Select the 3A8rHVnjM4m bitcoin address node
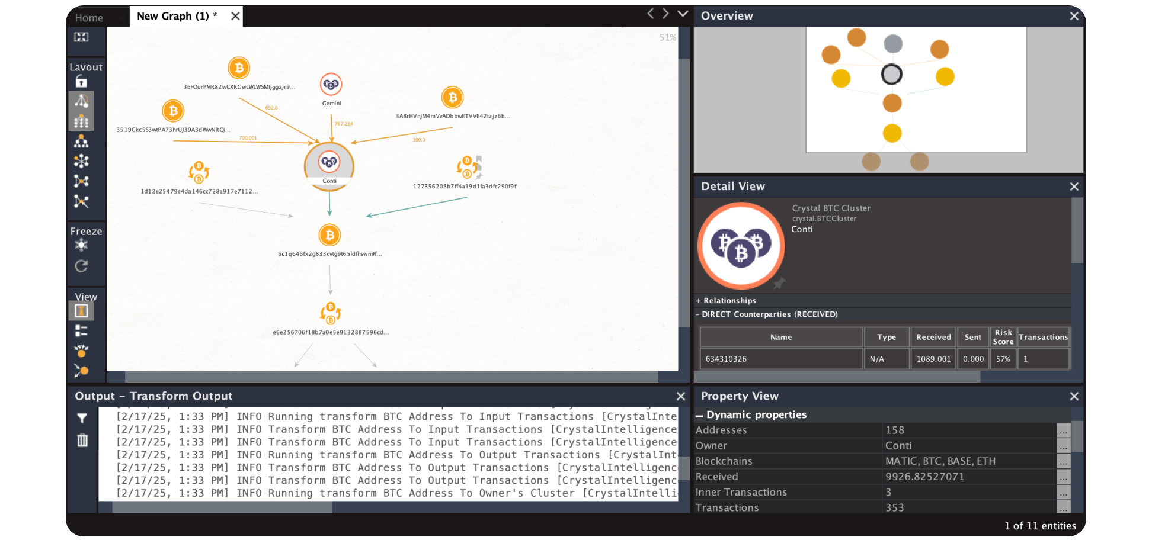Image resolution: width=1152 pixels, height=540 pixels. coord(453,97)
